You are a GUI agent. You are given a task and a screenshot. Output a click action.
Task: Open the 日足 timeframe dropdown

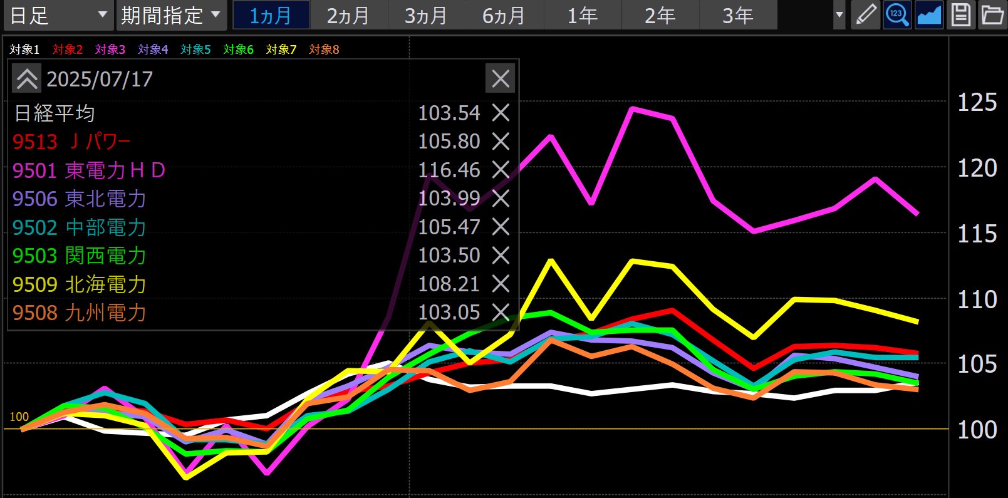click(x=59, y=15)
